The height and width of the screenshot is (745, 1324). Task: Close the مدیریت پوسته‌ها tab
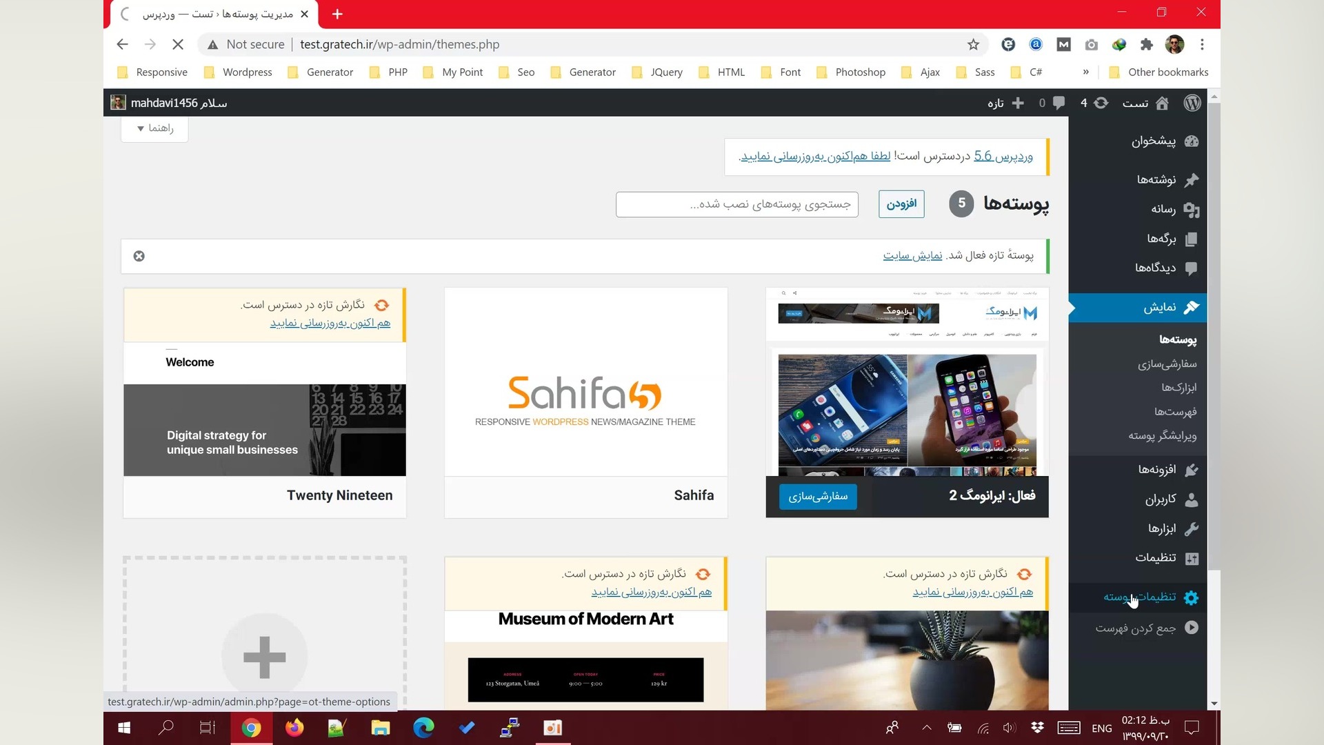point(304,14)
